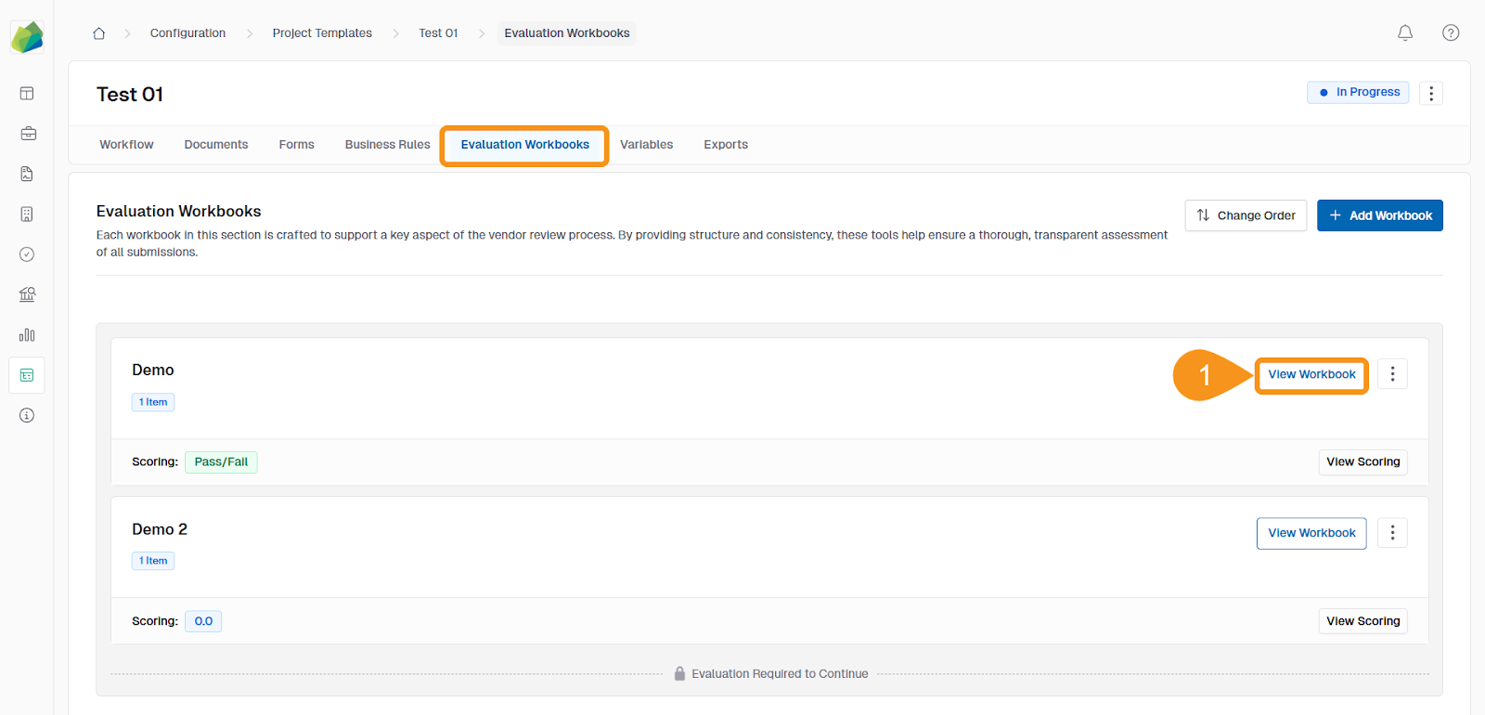
Task: Go to Project Templates breadcrumb
Action: [322, 33]
